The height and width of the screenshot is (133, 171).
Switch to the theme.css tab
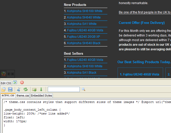tap(23, 96)
